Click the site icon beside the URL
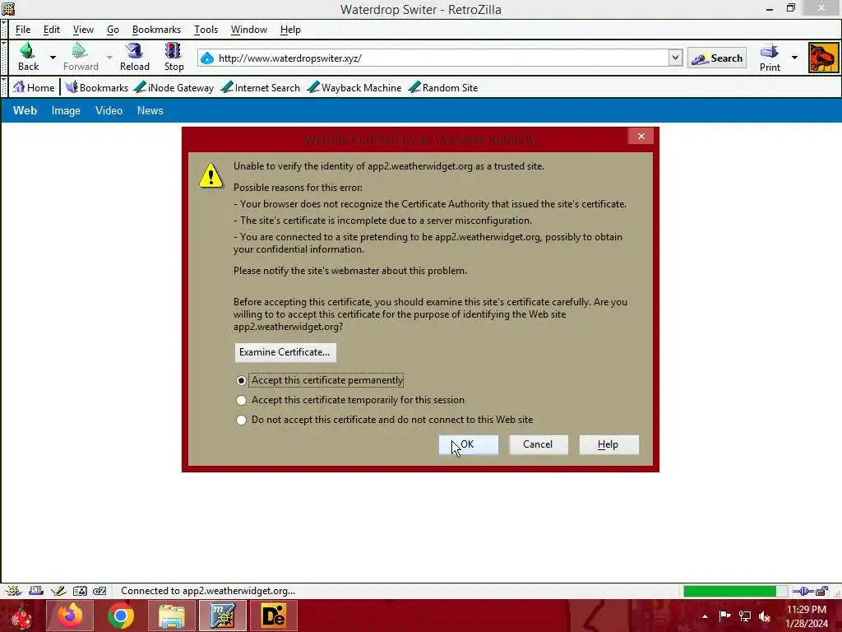 [207, 58]
